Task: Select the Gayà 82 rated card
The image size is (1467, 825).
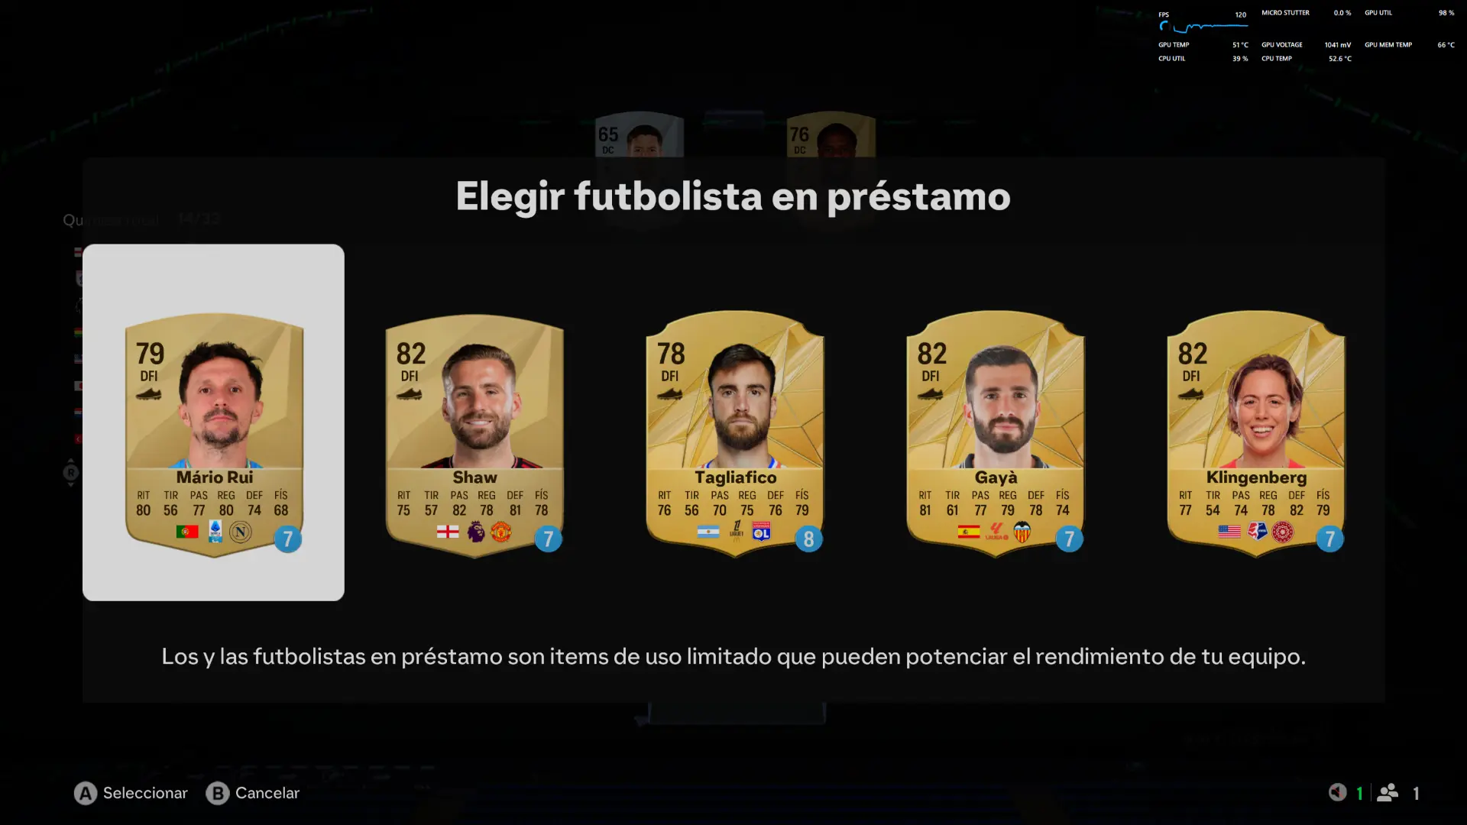Action: 996,434
